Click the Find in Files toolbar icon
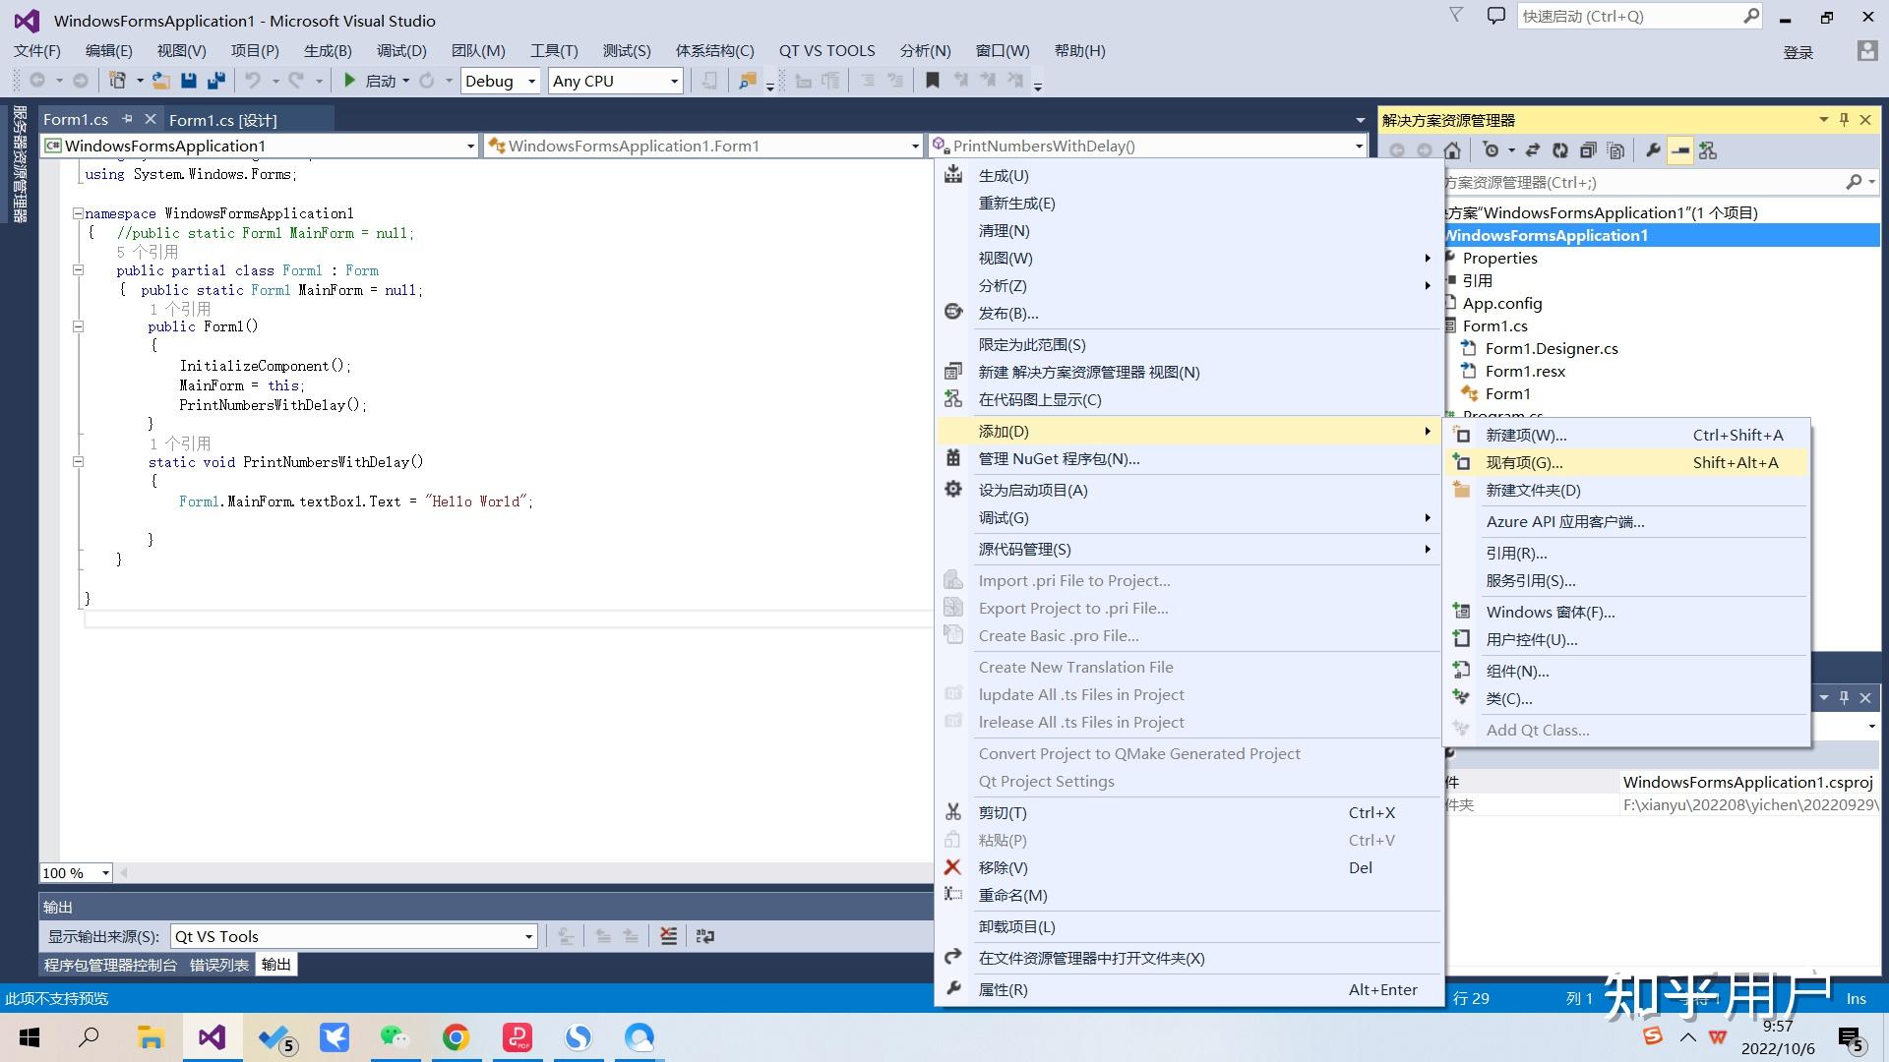1889x1062 pixels. pyautogui.click(x=748, y=81)
